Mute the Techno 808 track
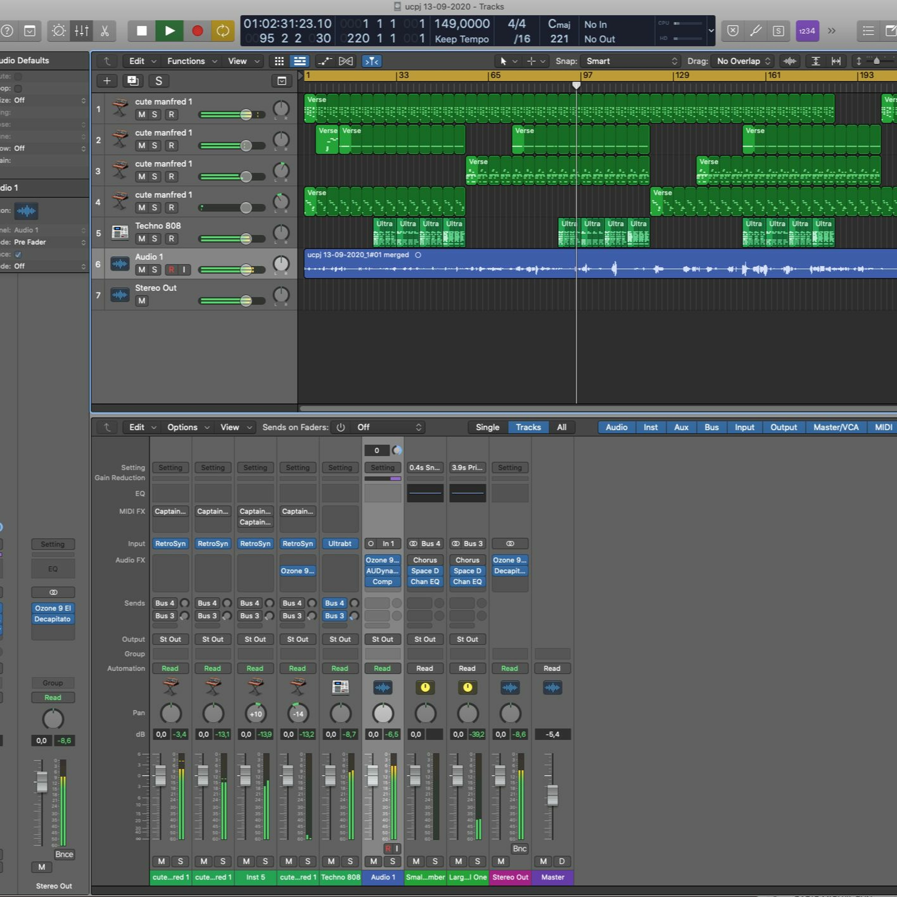 [142, 239]
